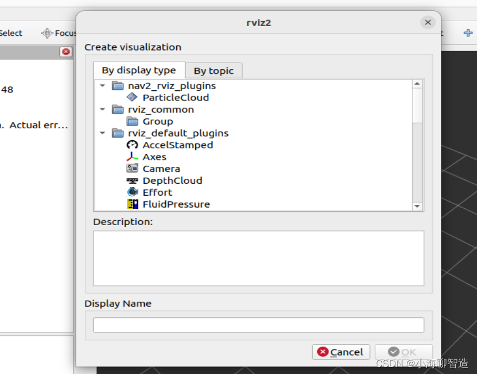Collapse the rviz_common tree node
Screen dimensions: 477x374
(x=103, y=109)
